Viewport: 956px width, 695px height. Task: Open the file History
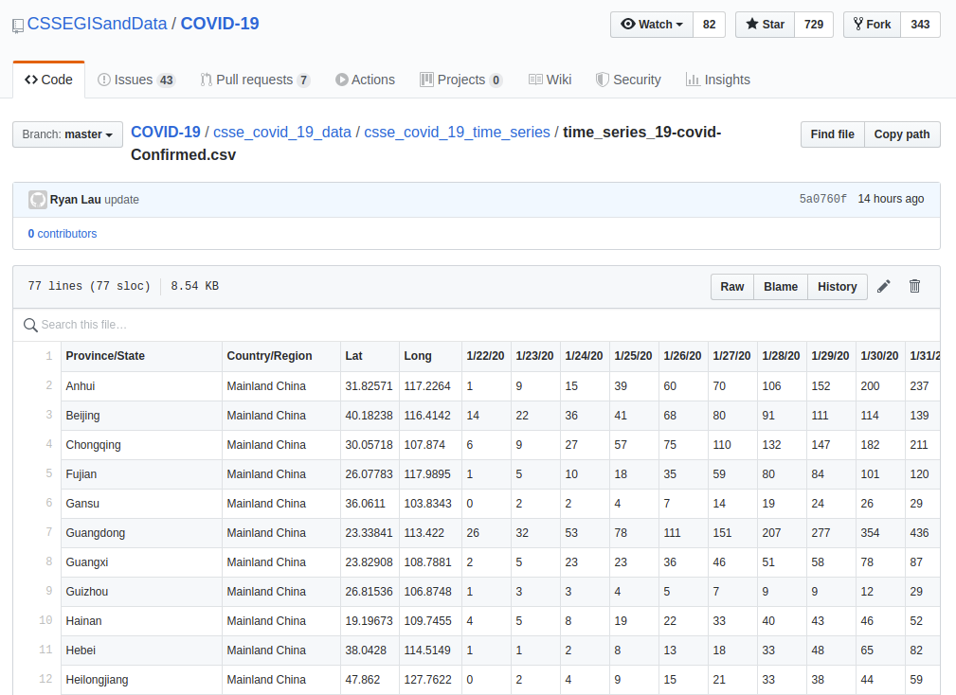(838, 287)
